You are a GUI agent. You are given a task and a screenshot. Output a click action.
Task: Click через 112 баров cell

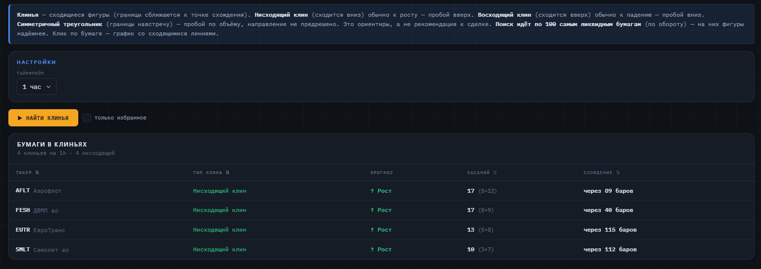point(610,250)
